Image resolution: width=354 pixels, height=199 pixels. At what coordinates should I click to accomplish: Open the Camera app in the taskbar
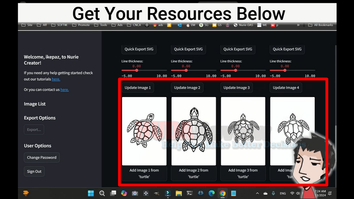135,193
